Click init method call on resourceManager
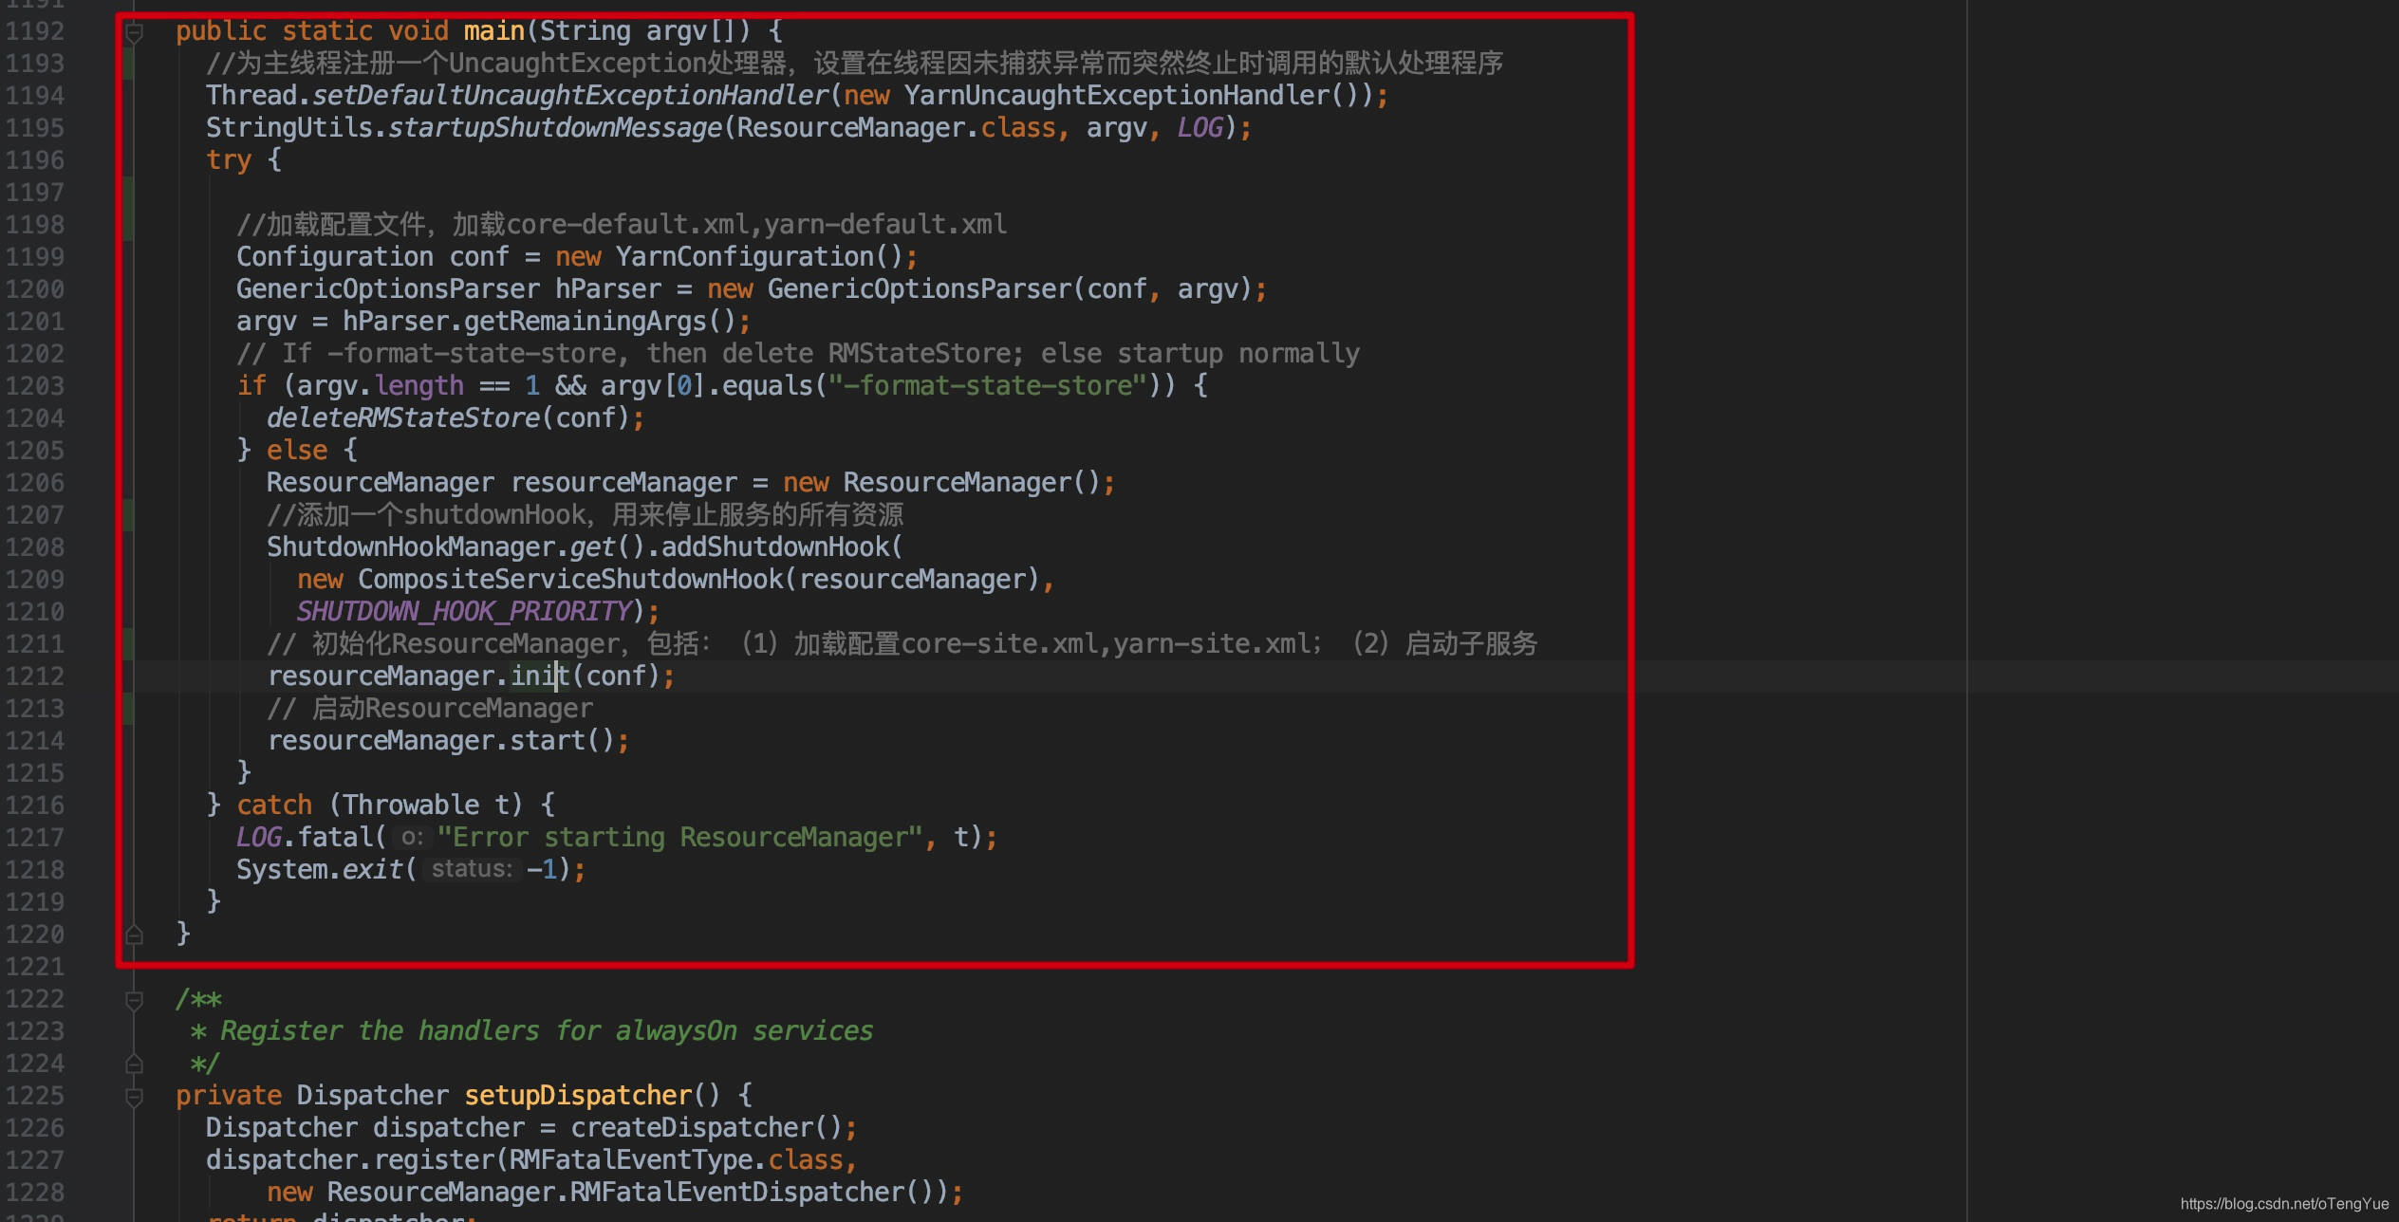The width and height of the screenshot is (2399, 1222). click(x=540, y=676)
